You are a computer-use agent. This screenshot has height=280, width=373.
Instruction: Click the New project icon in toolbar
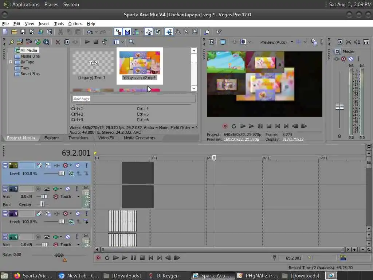coord(5,32)
